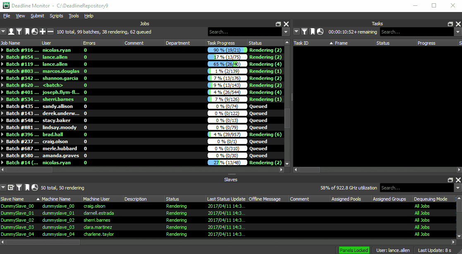Sort slaves by Slave Name column header

(20, 199)
